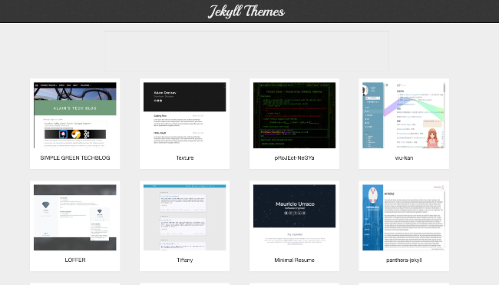This screenshot has height=285, width=499.
Task: Open the pRoJEct-NeGYa theme screenshot
Action: coord(294,115)
